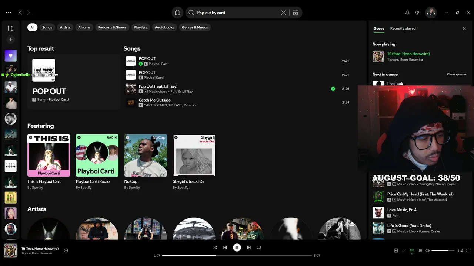The height and width of the screenshot is (266, 474).
Task: Play Love Music, Pt. 4 in the queue
Action: pos(420,212)
